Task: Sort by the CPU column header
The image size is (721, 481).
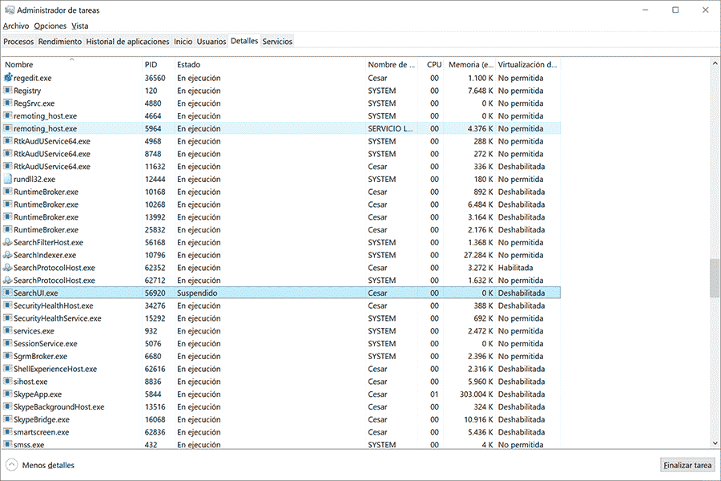Action: (x=432, y=64)
